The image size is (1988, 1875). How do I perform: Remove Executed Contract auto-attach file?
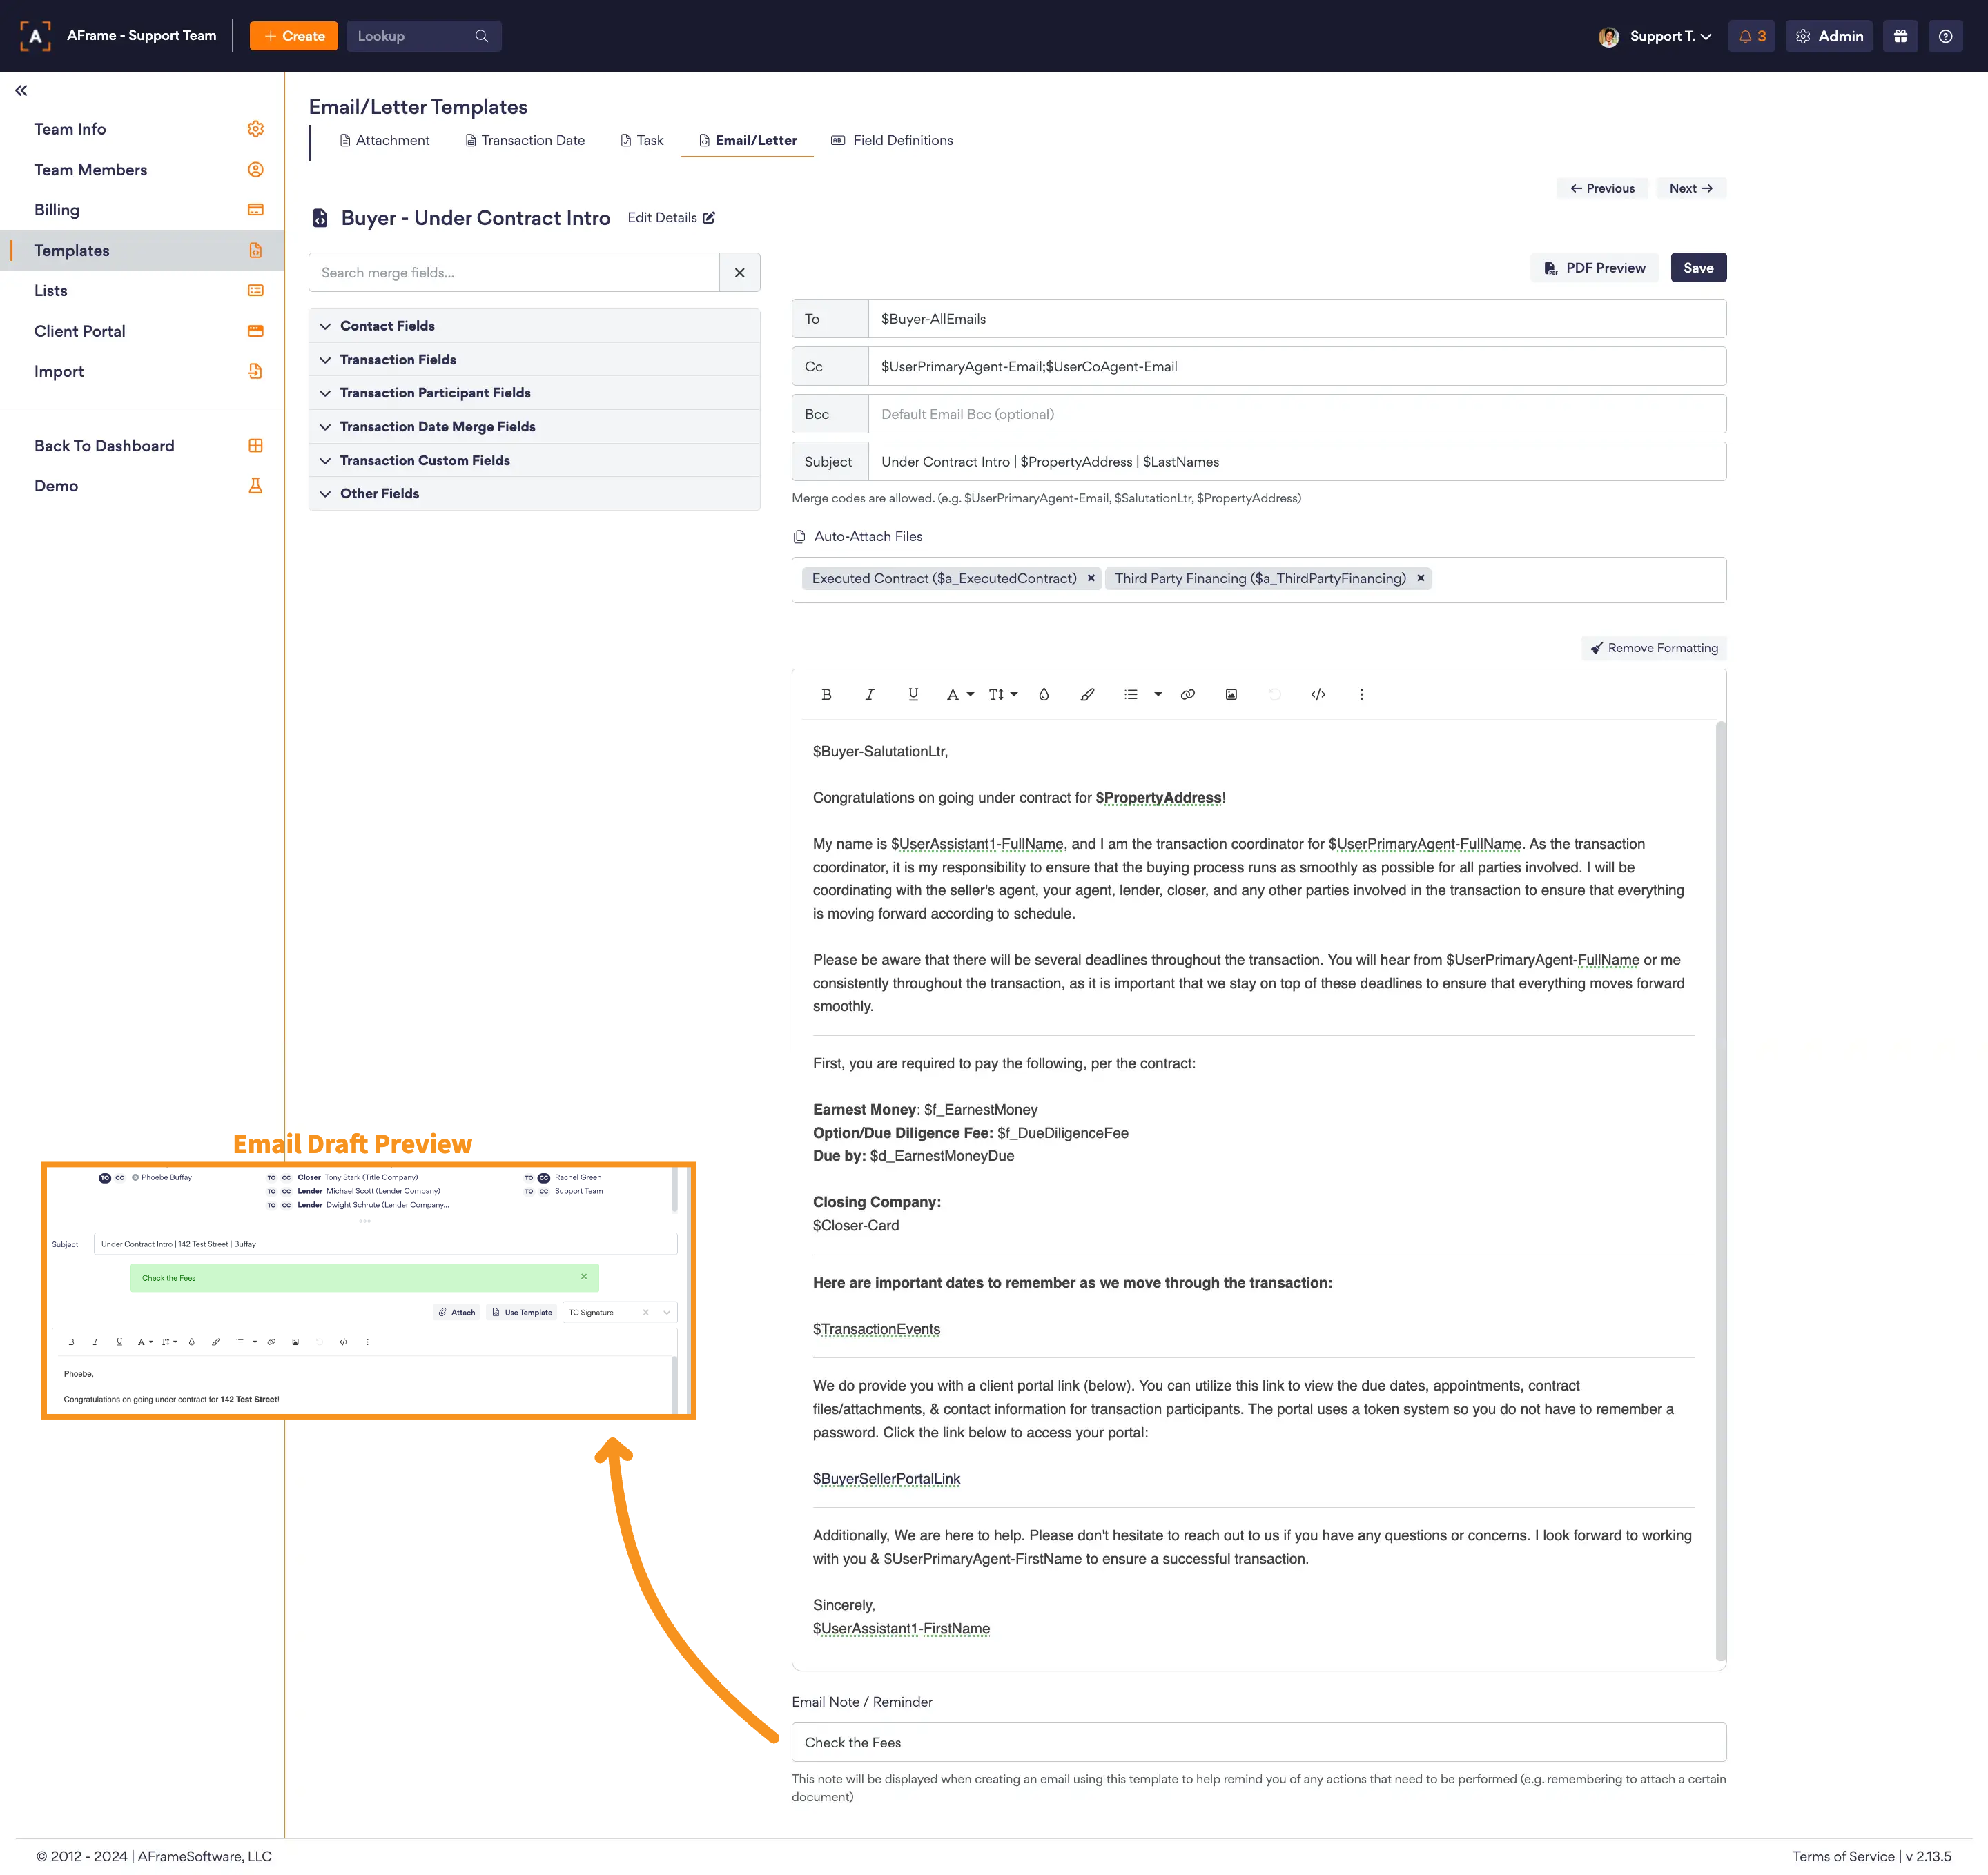click(1091, 578)
